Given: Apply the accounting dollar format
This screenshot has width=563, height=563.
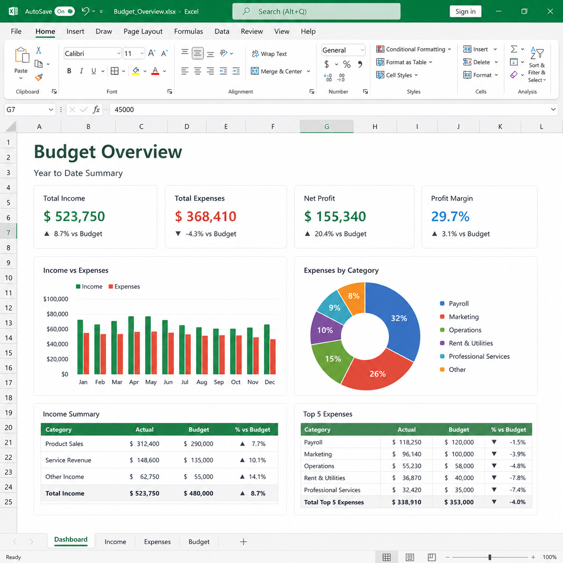Looking at the screenshot, I should (x=327, y=64).
